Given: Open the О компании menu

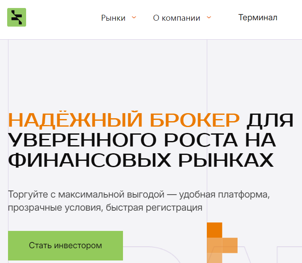Looking at the screenshot, I should [176, 18].
